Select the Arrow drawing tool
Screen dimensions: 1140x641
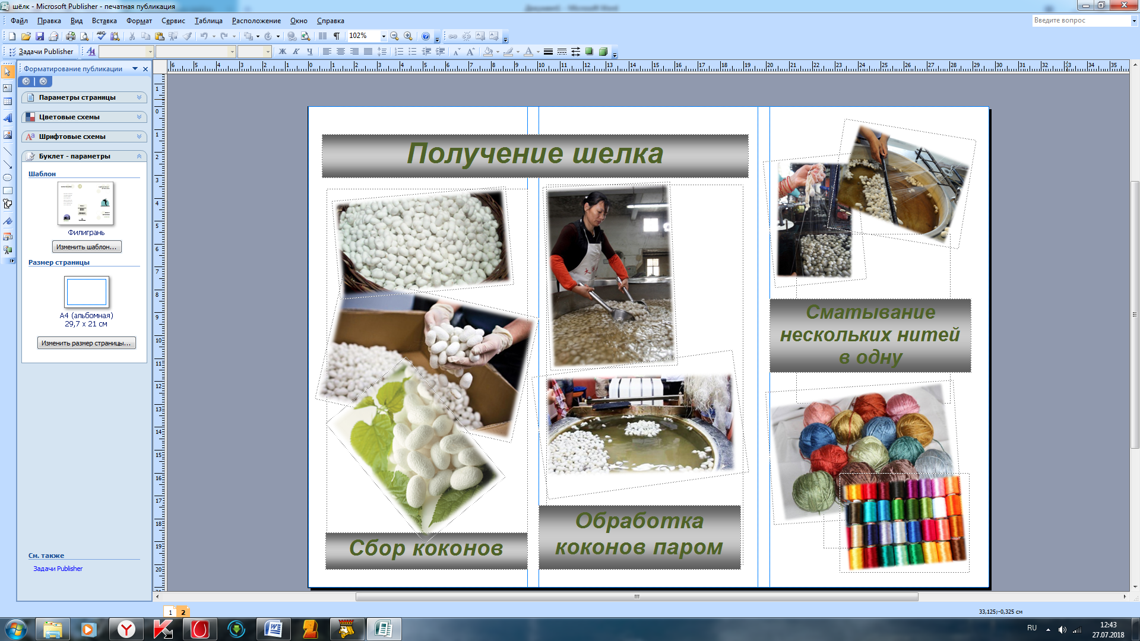point(8,164)
